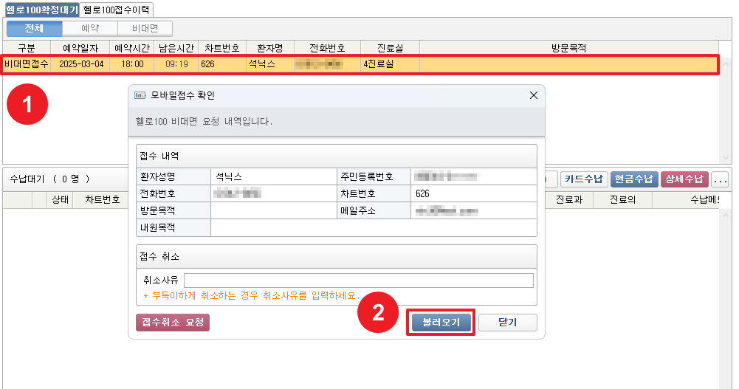Click the 취소사유 input field
The height and width of the screenshot is (389, 739).
point(358,280)
